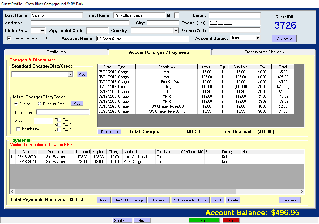
Task: Check the Tax 1 checkbox
Action: click(x=59, y=120)
